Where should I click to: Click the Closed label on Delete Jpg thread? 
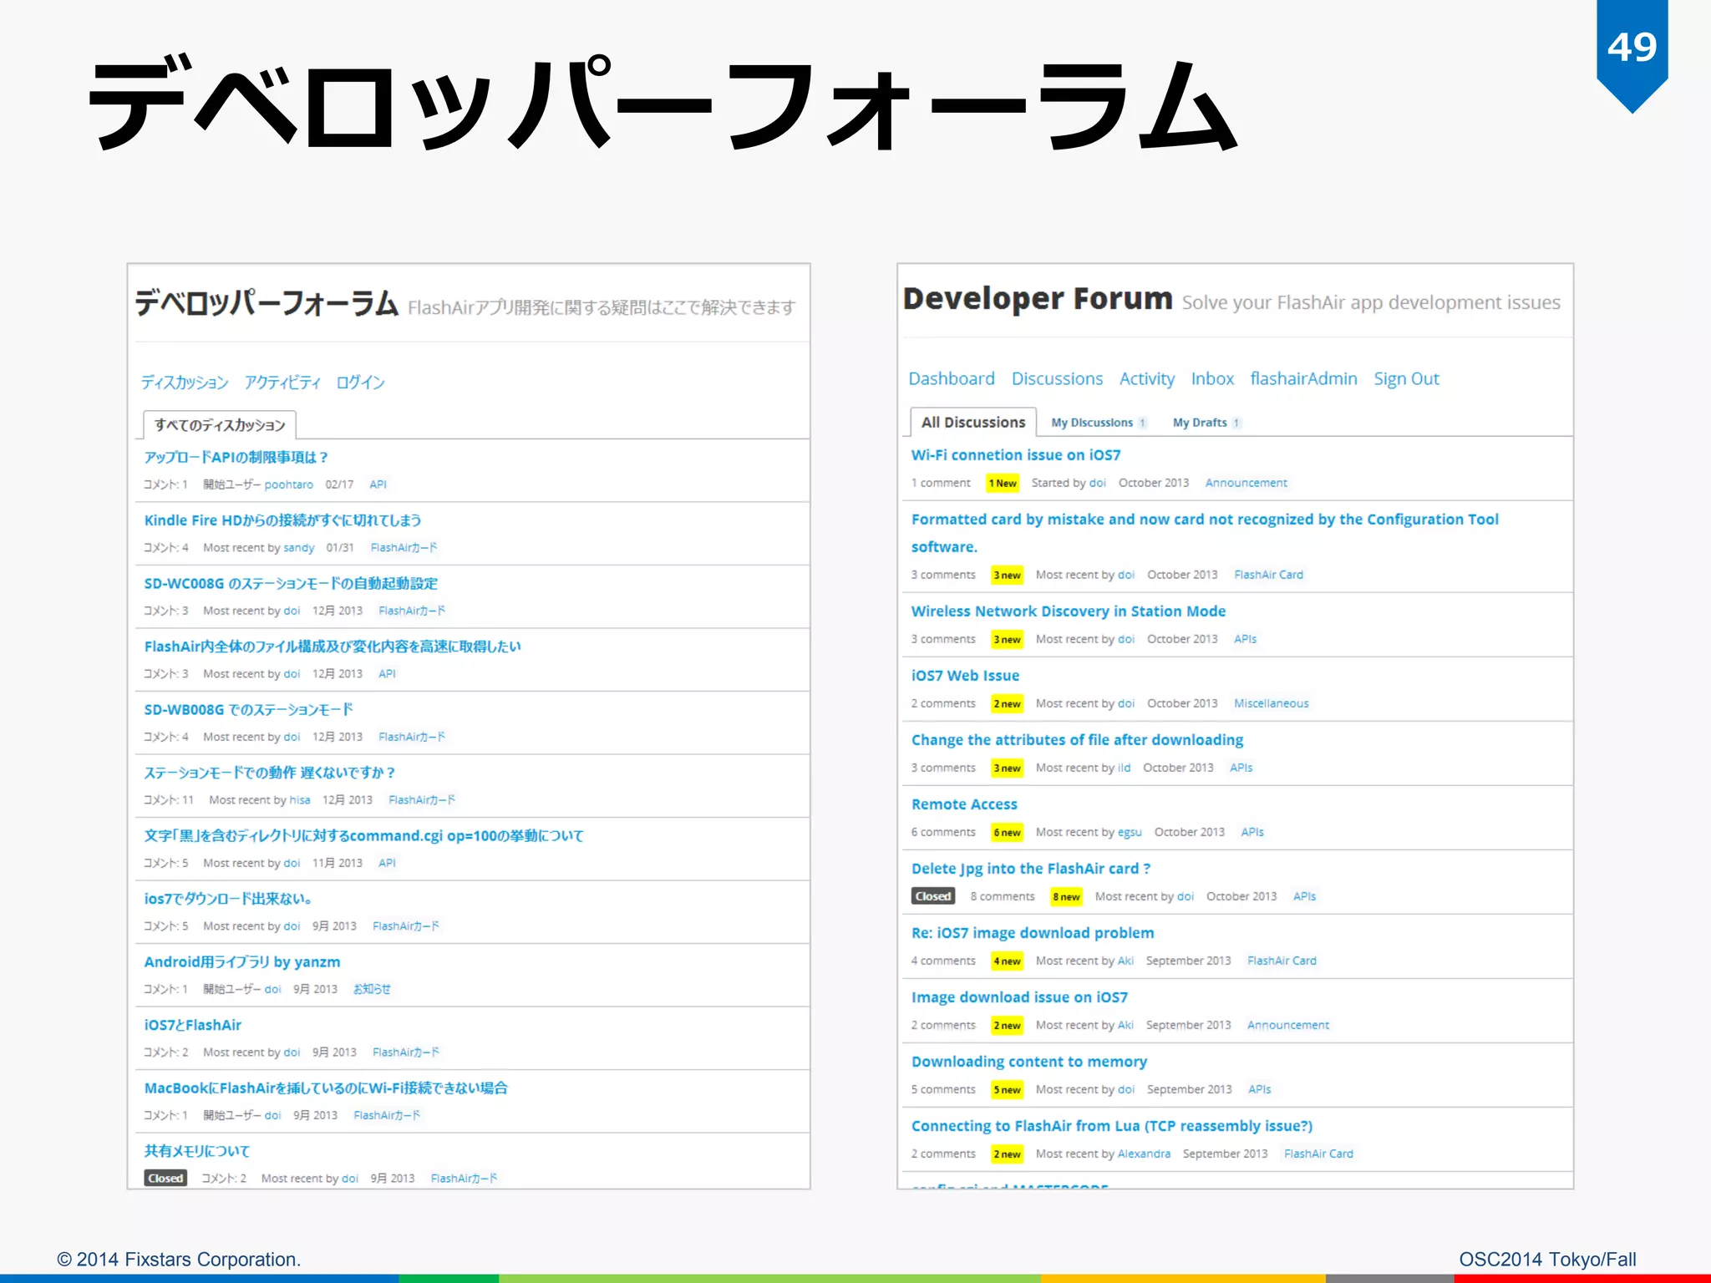tap(933, 896)
